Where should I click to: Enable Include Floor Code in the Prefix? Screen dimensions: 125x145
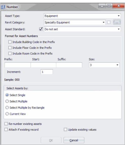10,48
